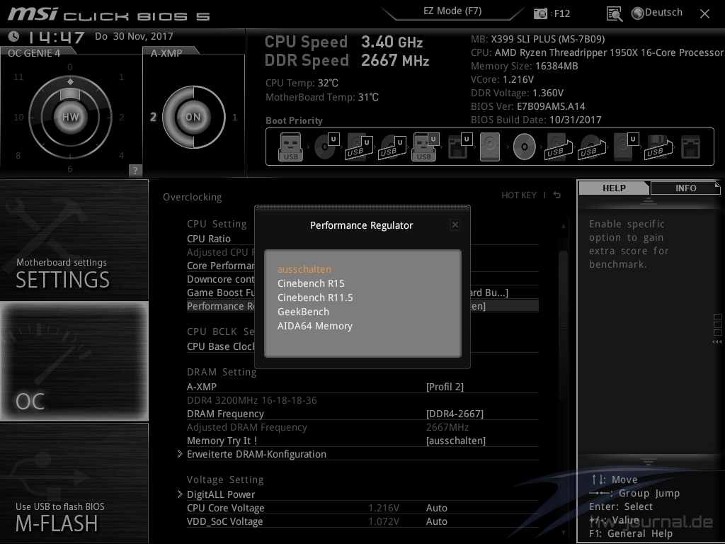Click the help panel side collapse arrows
The width and height of the screenshot is (725, 544).
[717, 342]
